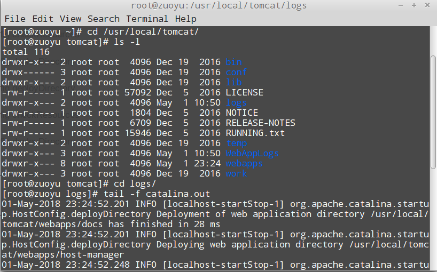
Task: Click the 'RELEASE-NOTES' file name
Action: (260, 123)
